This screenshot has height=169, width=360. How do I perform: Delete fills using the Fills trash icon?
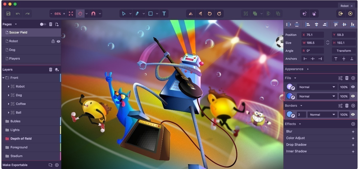pyautogui.click(x=347, y=78)
